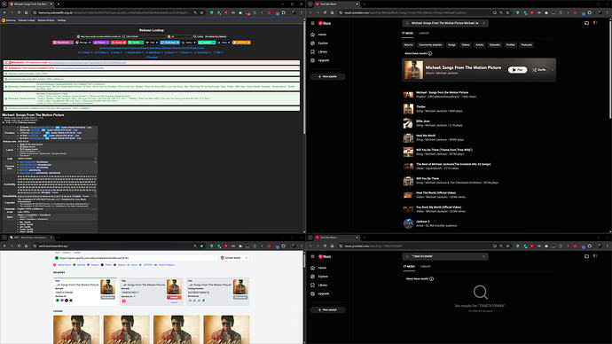Clear the Michael Songs search box in YouTube Music

pyautogui.click(x=484, y=23)
